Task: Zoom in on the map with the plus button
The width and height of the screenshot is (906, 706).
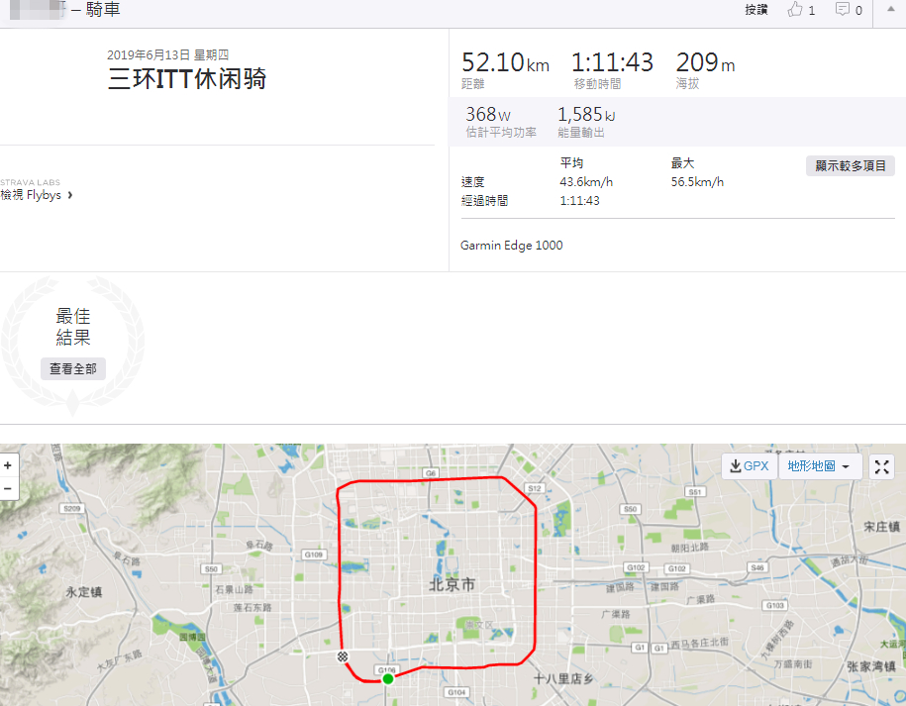Action: click(x=8, y=465)
